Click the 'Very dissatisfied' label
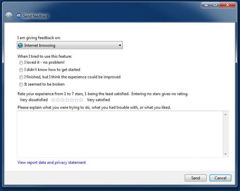 click(34, 100)
